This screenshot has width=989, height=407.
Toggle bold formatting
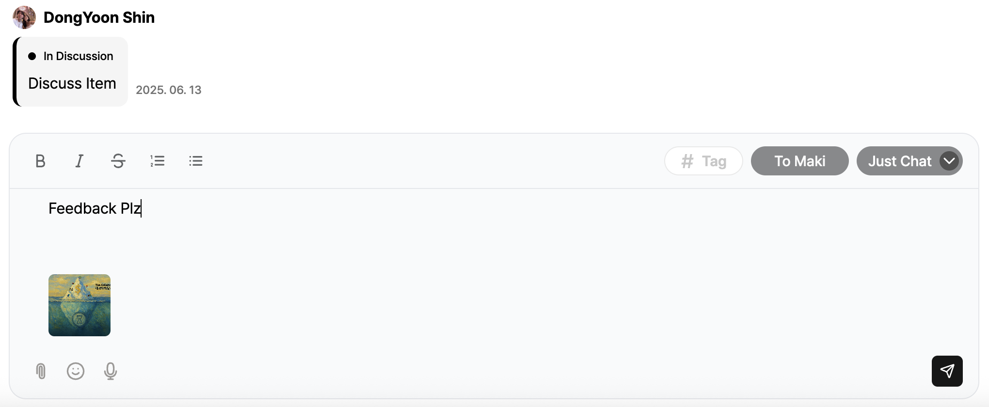pos(40,161)
